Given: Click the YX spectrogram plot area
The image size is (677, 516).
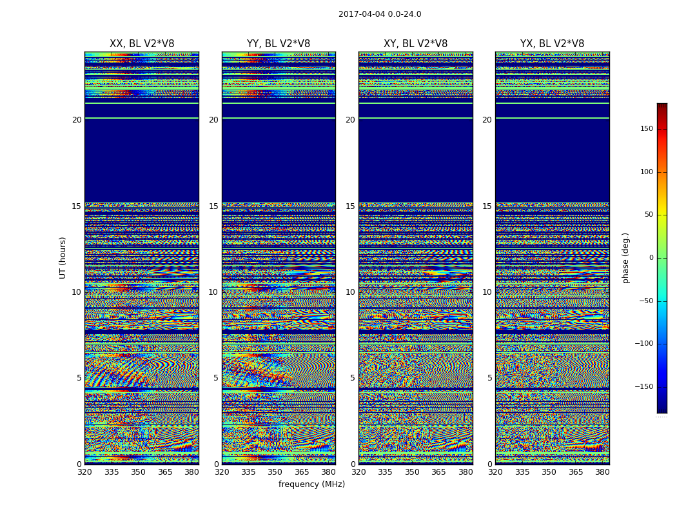Looking at the screenshot, I should (x=552, y=258).
